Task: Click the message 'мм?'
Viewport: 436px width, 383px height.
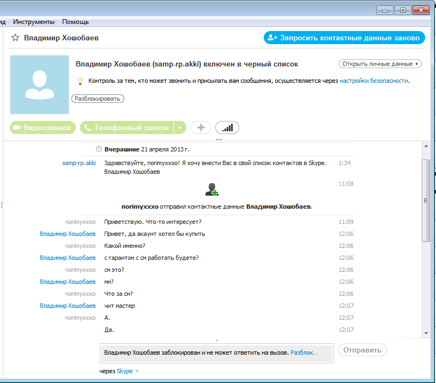Action: pos(108,282)
